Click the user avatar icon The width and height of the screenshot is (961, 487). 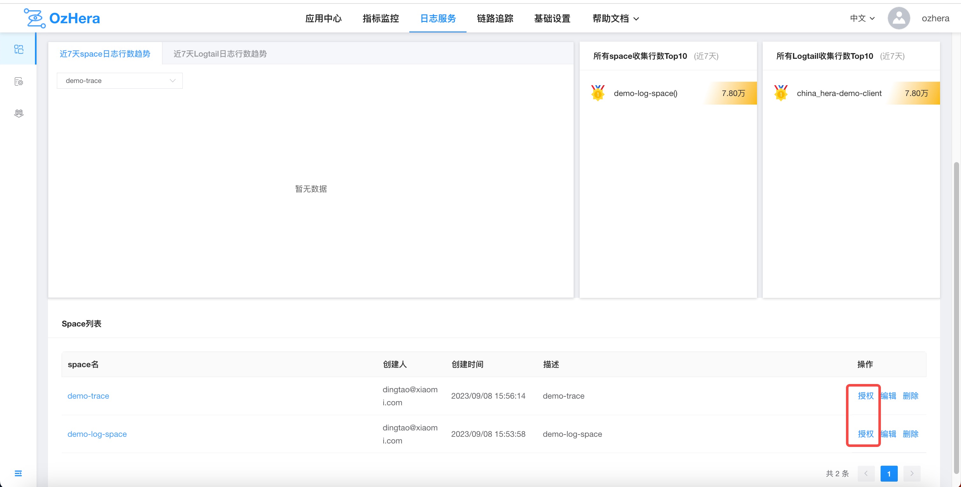point(899,18)
